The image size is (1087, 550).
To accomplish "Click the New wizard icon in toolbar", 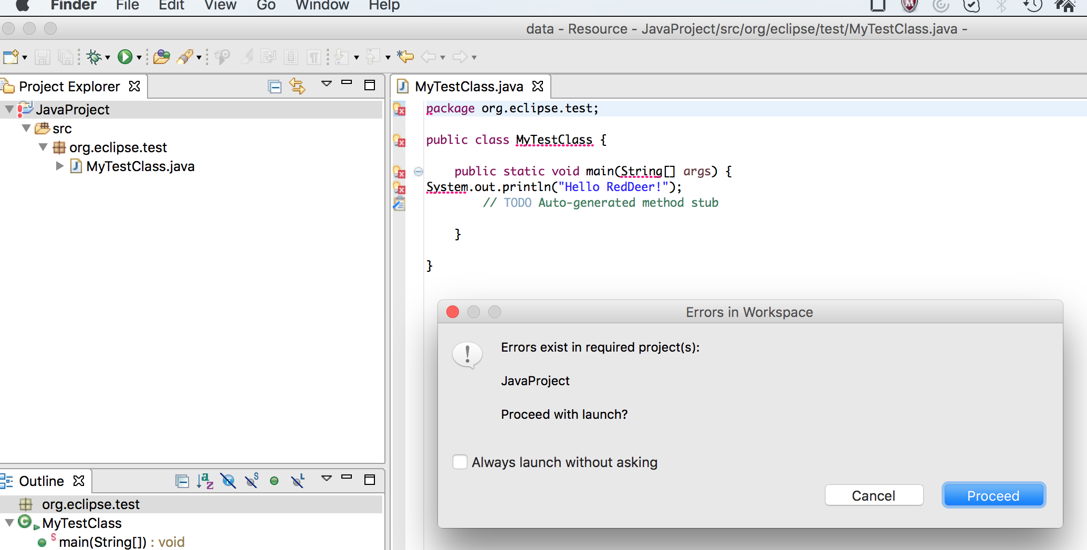I will 11,57.
